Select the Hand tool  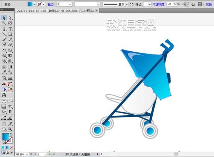4,129
